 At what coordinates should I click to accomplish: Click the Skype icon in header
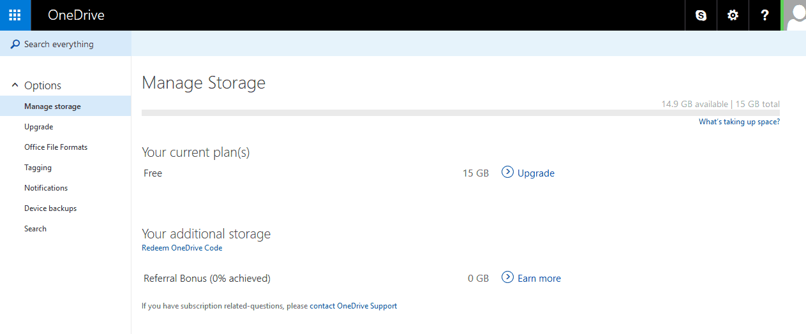coord(701,15)
